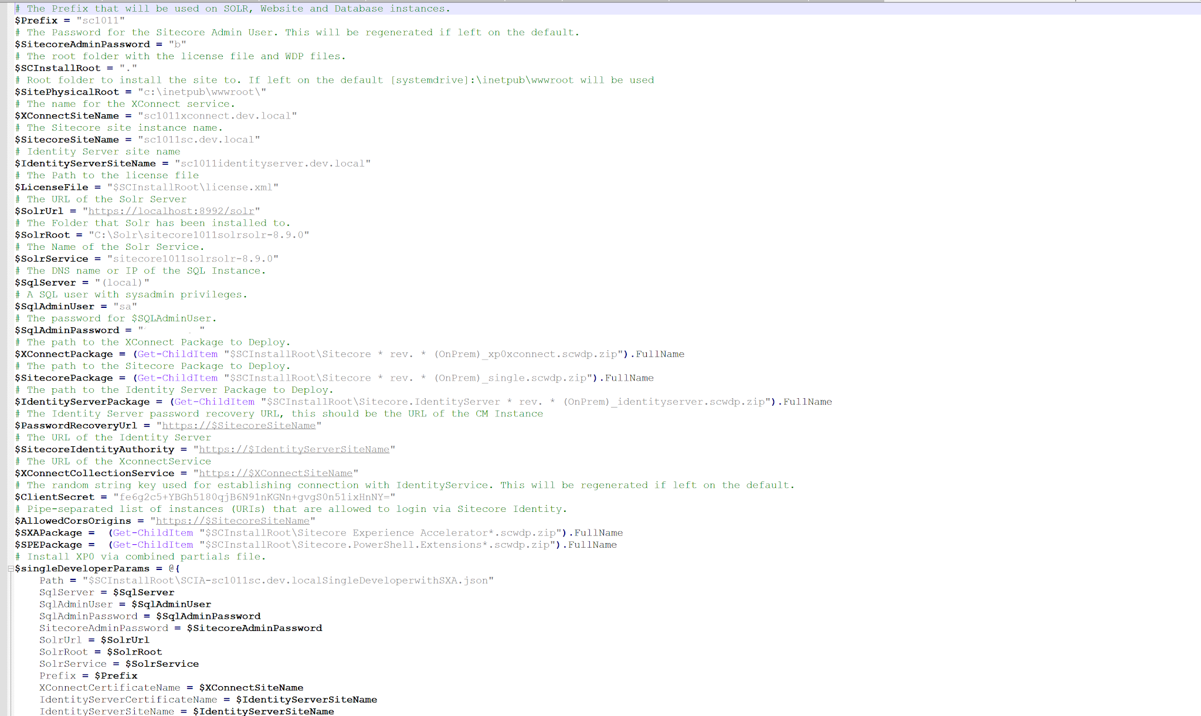This screenshot has width=1201, height=716.
Task: Follow the URL in the $PasswordRecoveryUrl line
Action: pyautogui.click(x=239, y=426)
